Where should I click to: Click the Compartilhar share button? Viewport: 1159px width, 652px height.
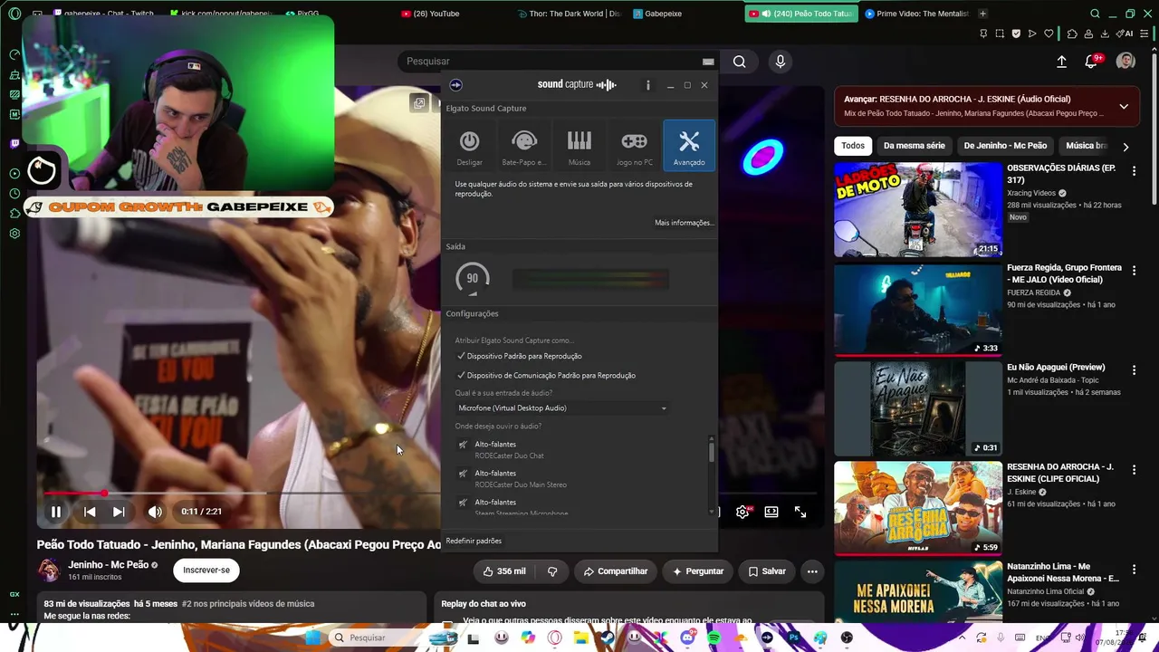[616, 571]
